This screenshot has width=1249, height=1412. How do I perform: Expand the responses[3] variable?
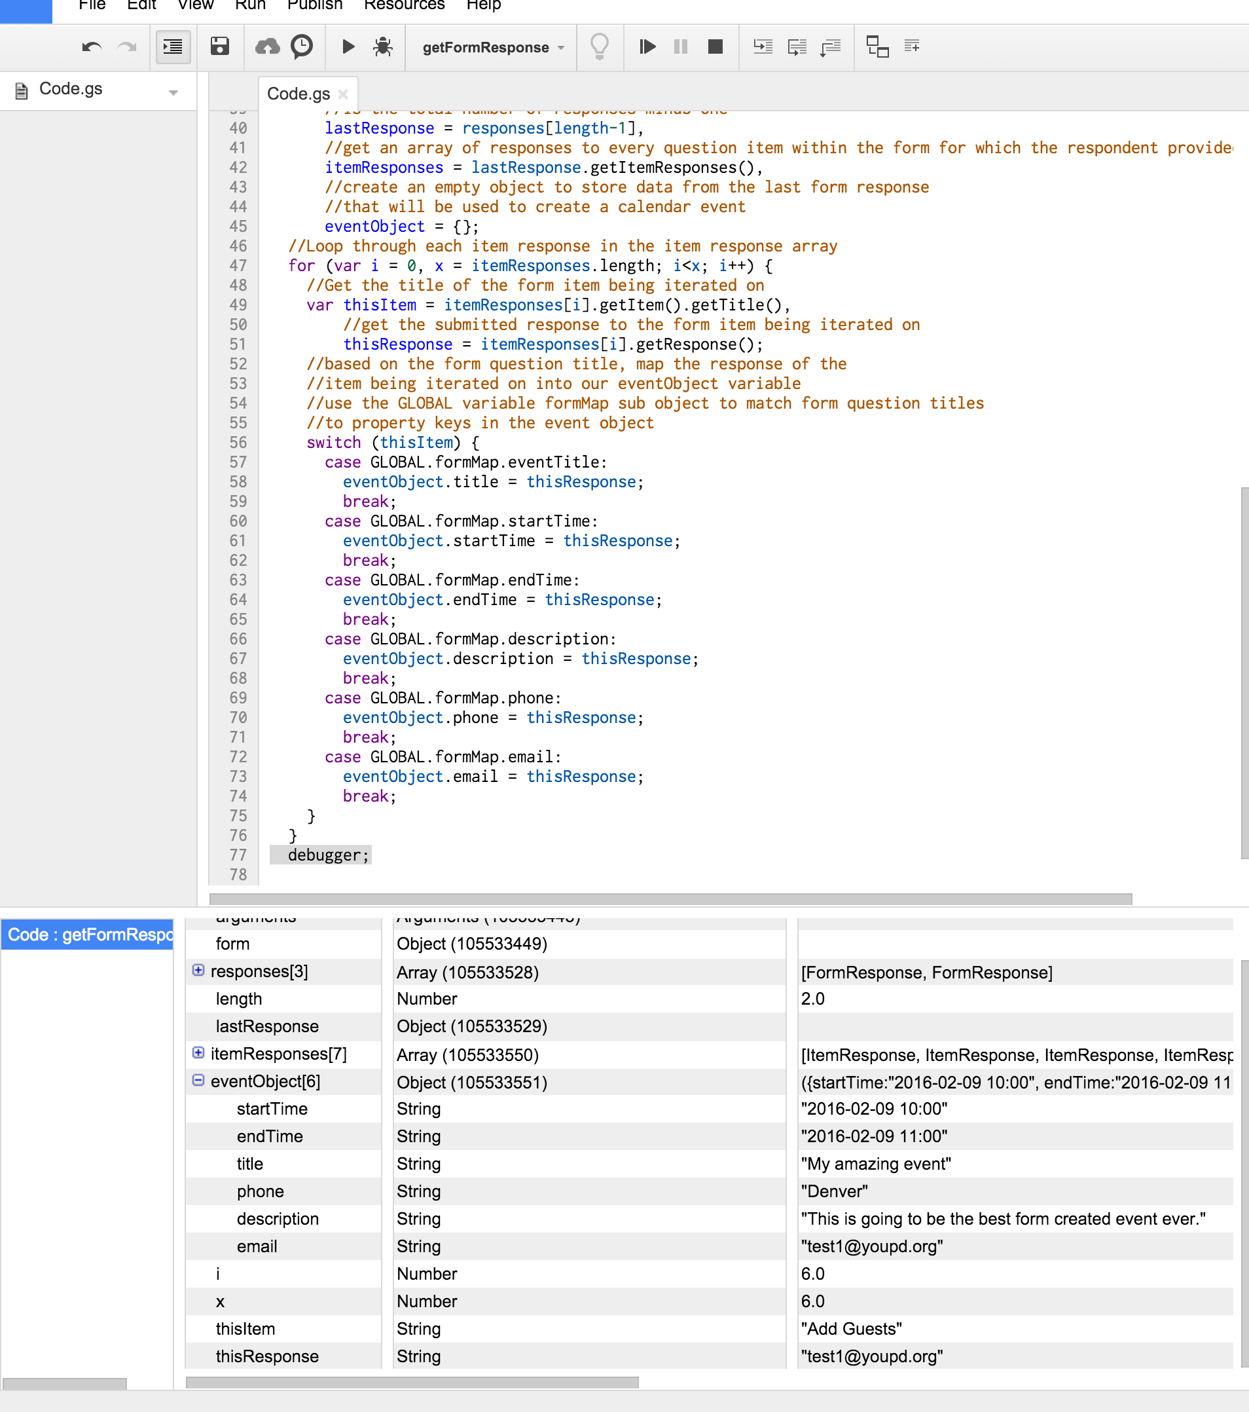[198, 970]
